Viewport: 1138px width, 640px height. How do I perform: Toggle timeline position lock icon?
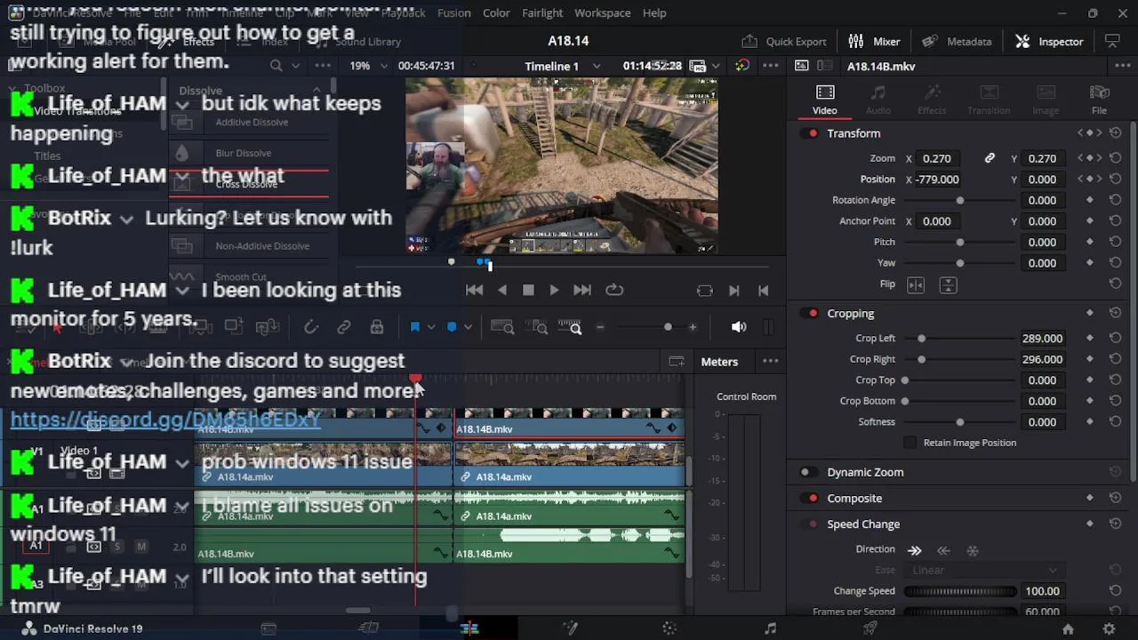377,328
